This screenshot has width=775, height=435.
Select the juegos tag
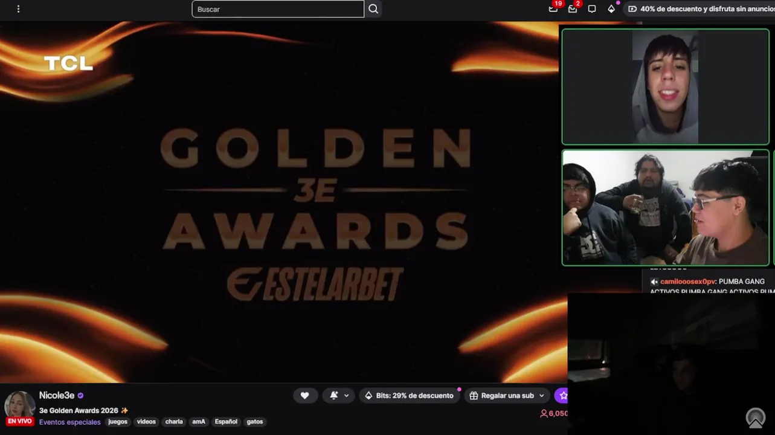118,422
